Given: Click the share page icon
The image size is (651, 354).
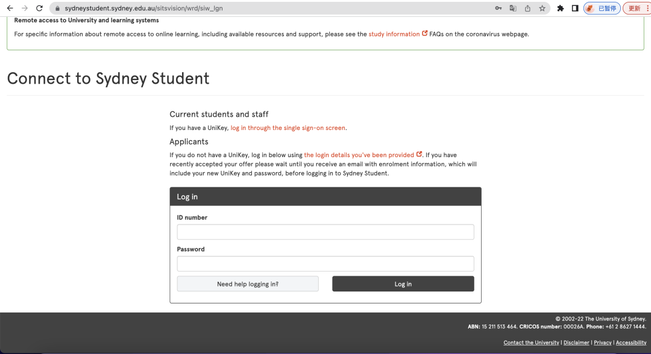Looking at the screenshot, I should [527, 8].
